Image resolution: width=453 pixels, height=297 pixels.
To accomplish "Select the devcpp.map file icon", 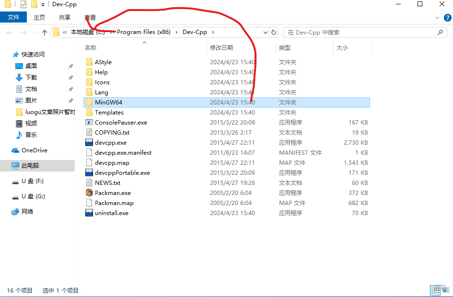I will coord(89,162).
